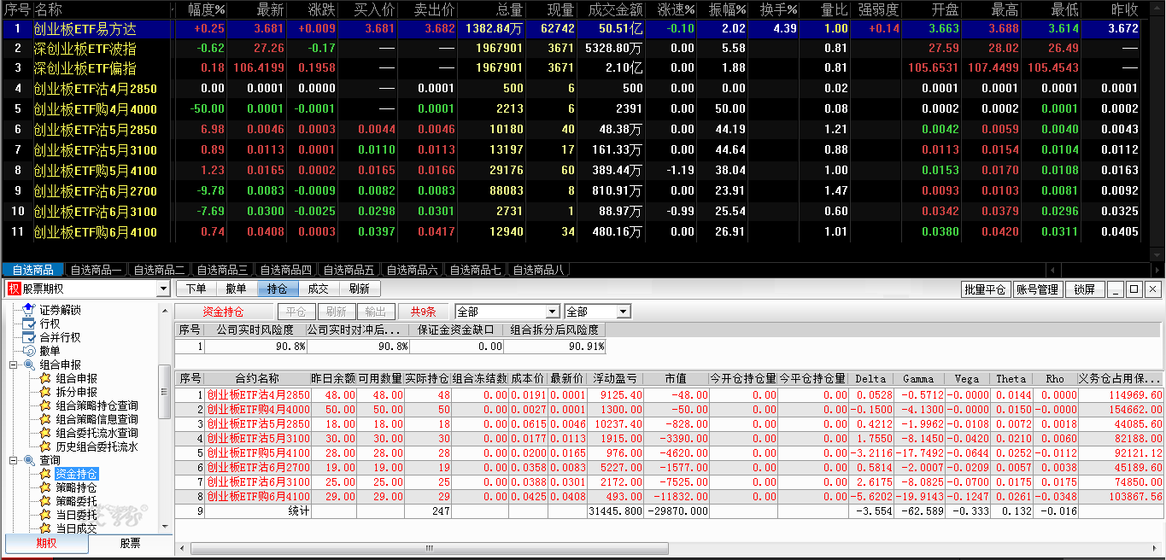Open the 下单 order tab
Image resolution: width=1166 pixels, height=560 pixels.
[196, 289]
